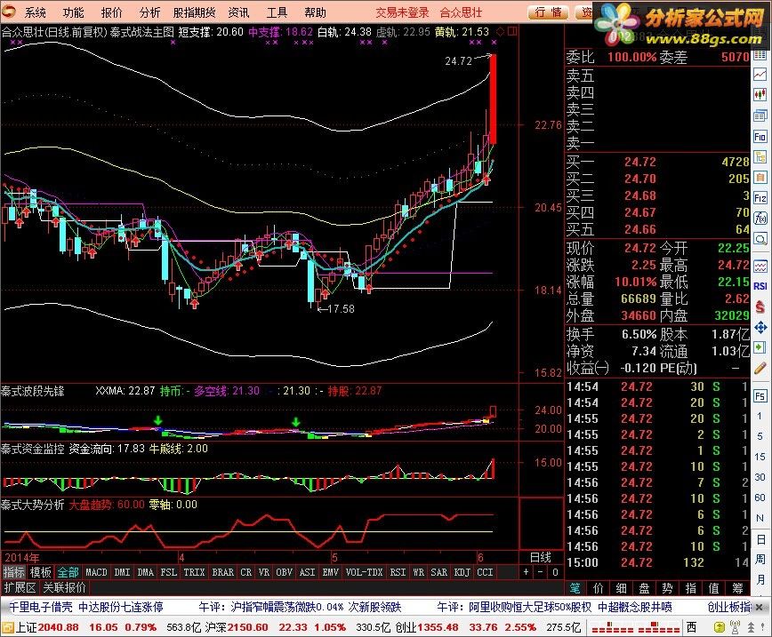The width and height of the screenshot is (772, 637).
Task: Select the 周 weekly period
Action: click(x=760, y=559)
